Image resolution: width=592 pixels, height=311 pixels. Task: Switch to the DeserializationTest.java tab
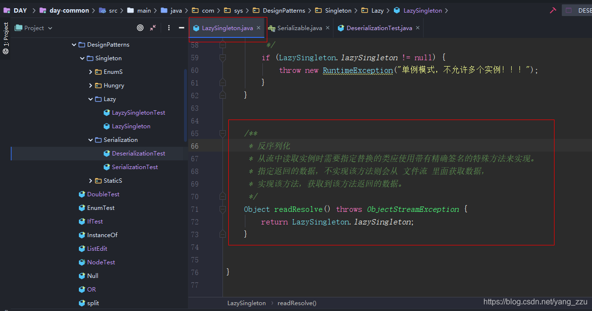pyautogui.click(x=375, y=28)
